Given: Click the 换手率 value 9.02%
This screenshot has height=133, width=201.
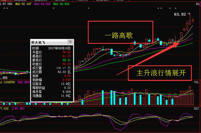Looking at the screenshot, I should tap(66, 92).
